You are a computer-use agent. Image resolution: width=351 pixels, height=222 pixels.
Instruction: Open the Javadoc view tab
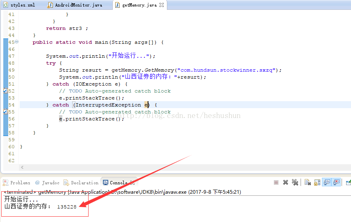point(47,183)
